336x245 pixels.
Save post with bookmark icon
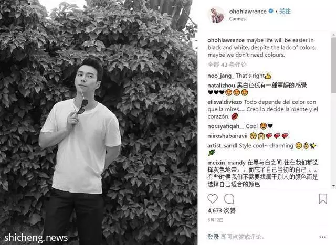click(323, 198)
